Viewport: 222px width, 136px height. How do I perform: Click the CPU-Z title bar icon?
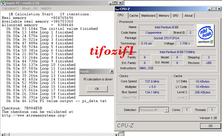117,9
